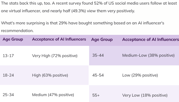Select the '45-54' age group cell

(x=98, y=75)
